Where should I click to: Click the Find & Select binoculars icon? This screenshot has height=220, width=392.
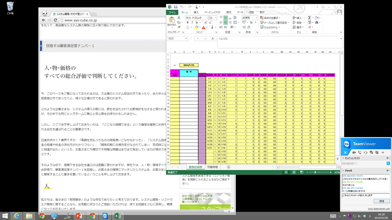[317, 22]
